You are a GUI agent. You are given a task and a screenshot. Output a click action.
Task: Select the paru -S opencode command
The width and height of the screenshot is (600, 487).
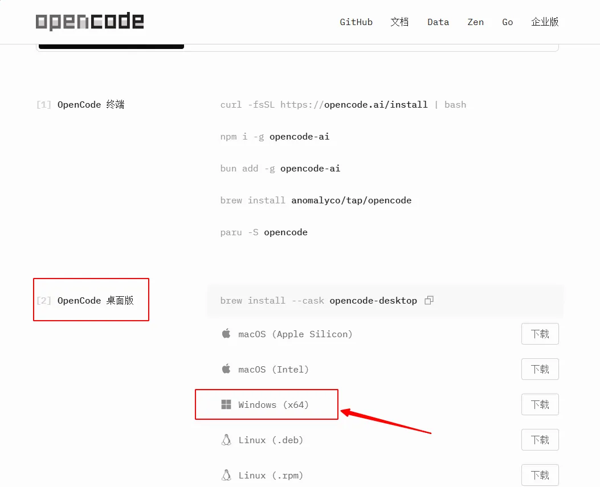click(264, 232)
